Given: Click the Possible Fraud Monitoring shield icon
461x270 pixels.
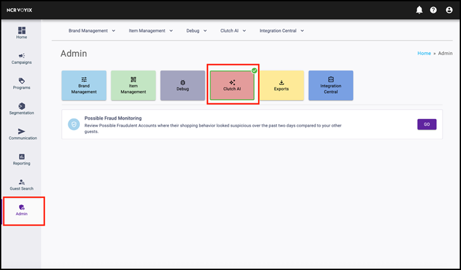Looking at the screenshot, I should click(x=74, y=124).
